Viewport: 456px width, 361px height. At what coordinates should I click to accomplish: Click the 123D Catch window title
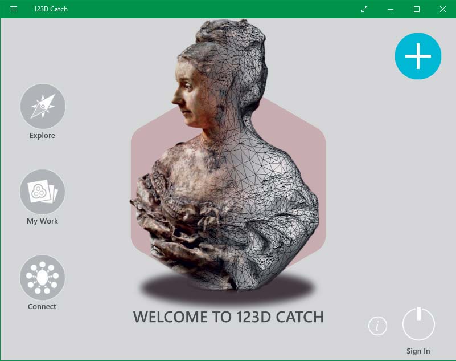(x=51, y=9)
